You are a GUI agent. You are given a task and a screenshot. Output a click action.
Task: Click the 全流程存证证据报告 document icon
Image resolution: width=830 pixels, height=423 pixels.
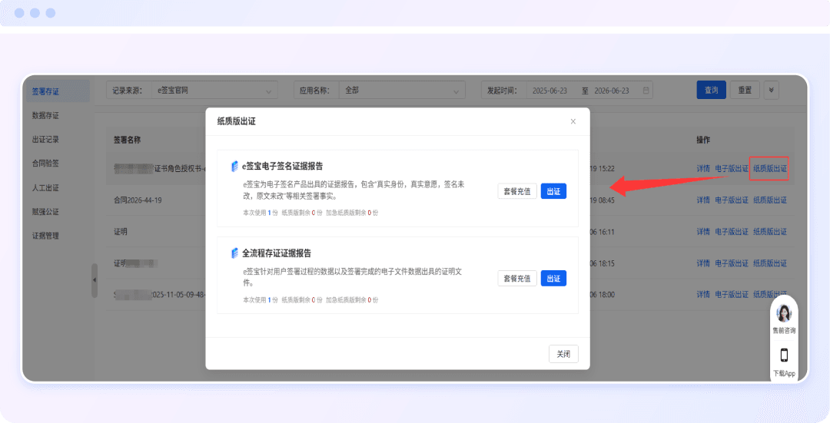pos(234,253)
